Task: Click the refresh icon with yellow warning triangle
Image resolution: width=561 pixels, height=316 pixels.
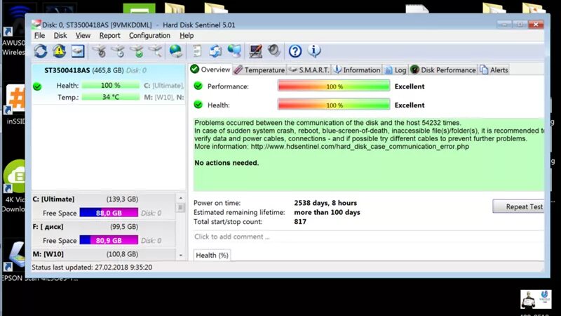Action: (x=59, y=51)
